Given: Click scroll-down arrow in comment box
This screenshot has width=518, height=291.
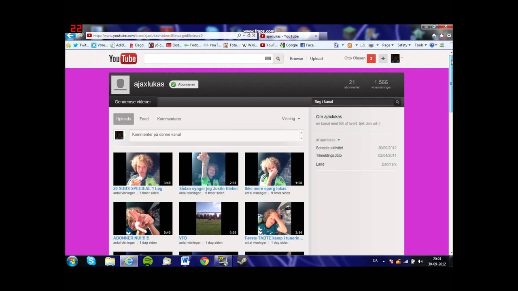Looking at the screenshot, I should pos(301,138).
